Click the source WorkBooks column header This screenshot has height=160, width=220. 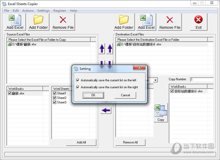pos(25,89)
